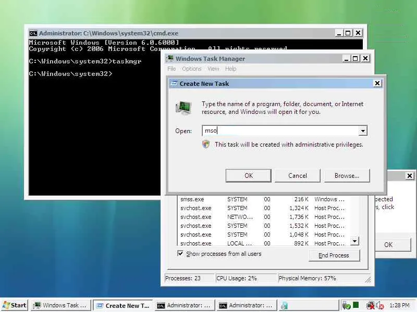Activate the second Administrator cmd taskbar button
The width and height of the screenshot is (417, 312).
click(247, 305)
